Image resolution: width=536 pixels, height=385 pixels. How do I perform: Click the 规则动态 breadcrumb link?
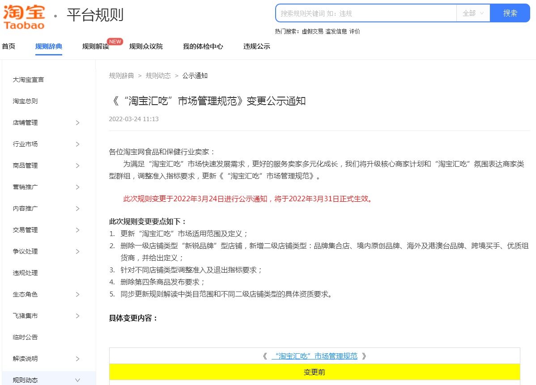158,76
